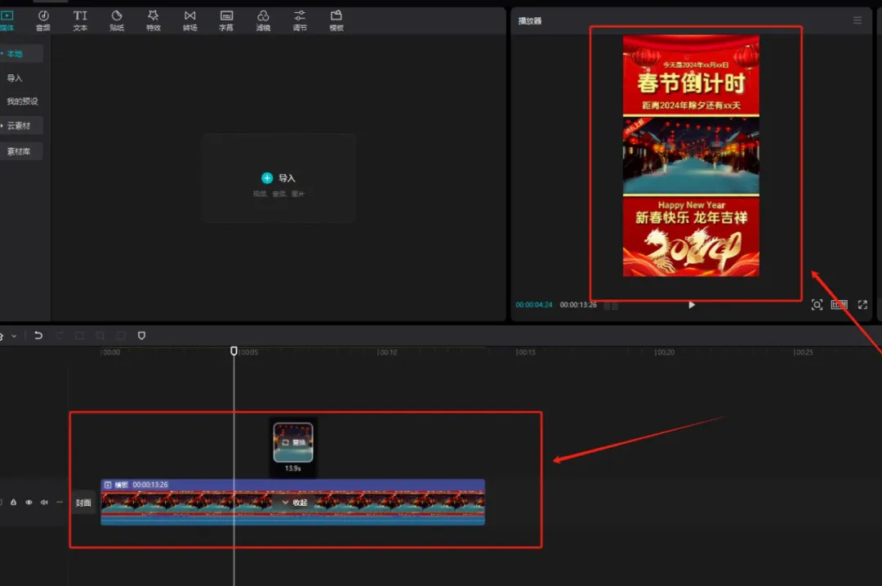Click the 00:10 mark on timeline ruler
Viewport: 882px width, 586px height.
click(x=387, y=352)
